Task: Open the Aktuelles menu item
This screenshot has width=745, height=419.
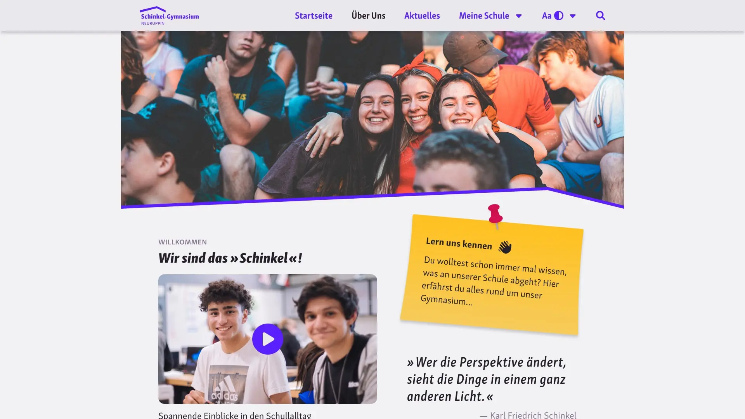Action: (422, 16)
